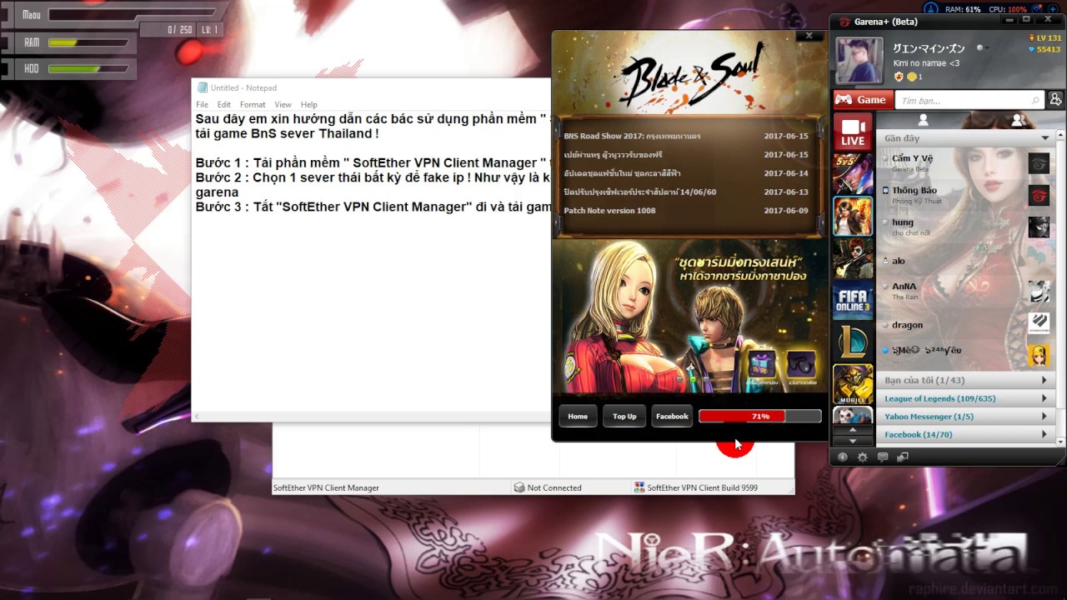
Task: Click the avatar beside dragon
Action: pyautogui.click(x=1038, y=323)
